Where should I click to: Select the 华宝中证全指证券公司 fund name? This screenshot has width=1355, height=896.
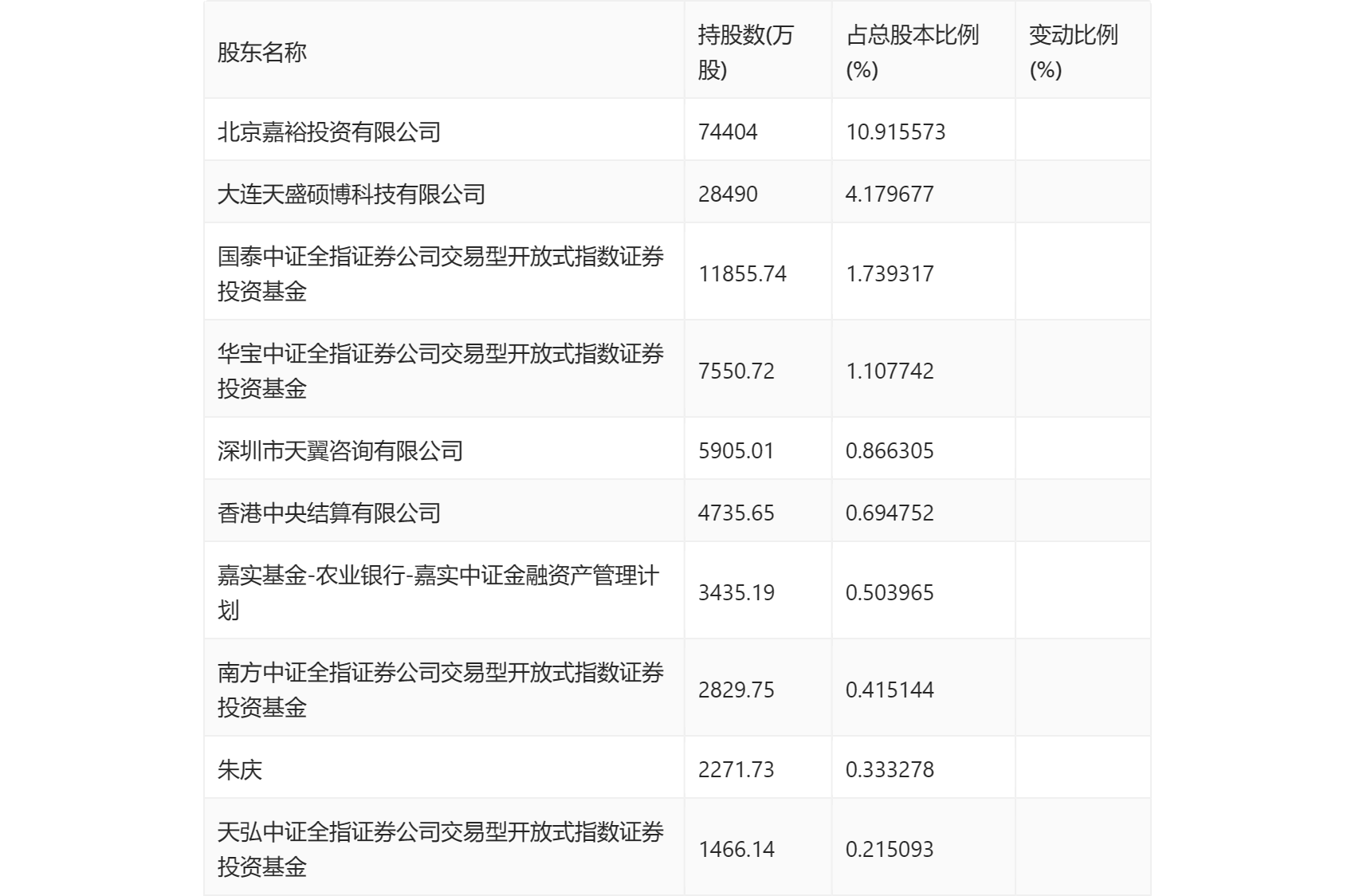tap(441, 371)
